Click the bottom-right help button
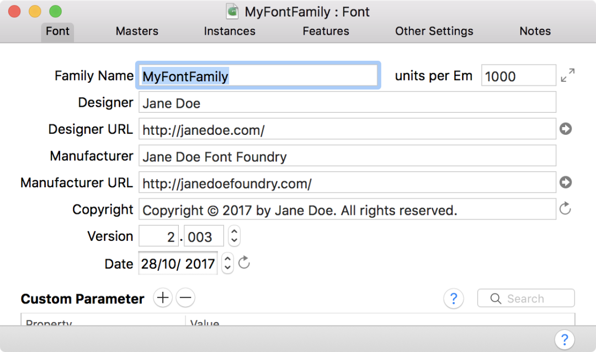 pos(564,339)
